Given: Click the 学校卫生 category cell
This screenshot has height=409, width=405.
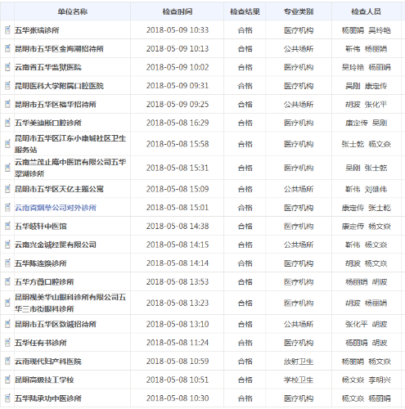Looking at the screenshot, I should pyautogui.click(x=299, y=380).
